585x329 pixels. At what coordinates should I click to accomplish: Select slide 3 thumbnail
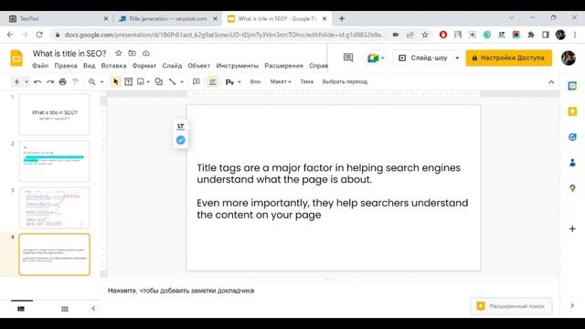[x=55, y=207]
